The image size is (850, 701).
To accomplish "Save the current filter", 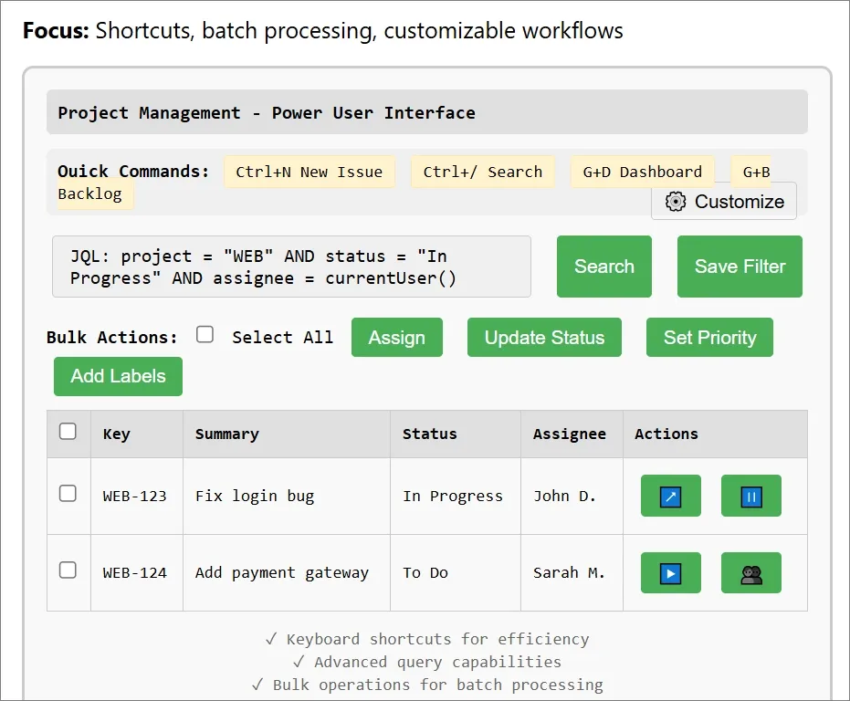I will coord(740,267).
